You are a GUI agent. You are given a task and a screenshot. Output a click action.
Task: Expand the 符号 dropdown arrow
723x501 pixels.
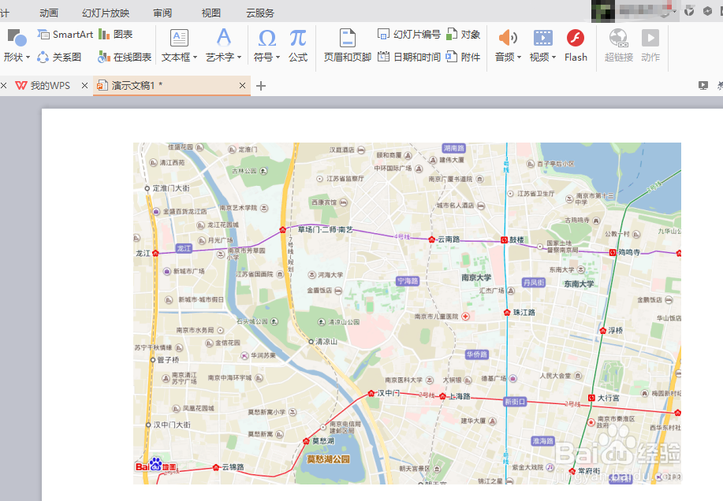(278, 58)
